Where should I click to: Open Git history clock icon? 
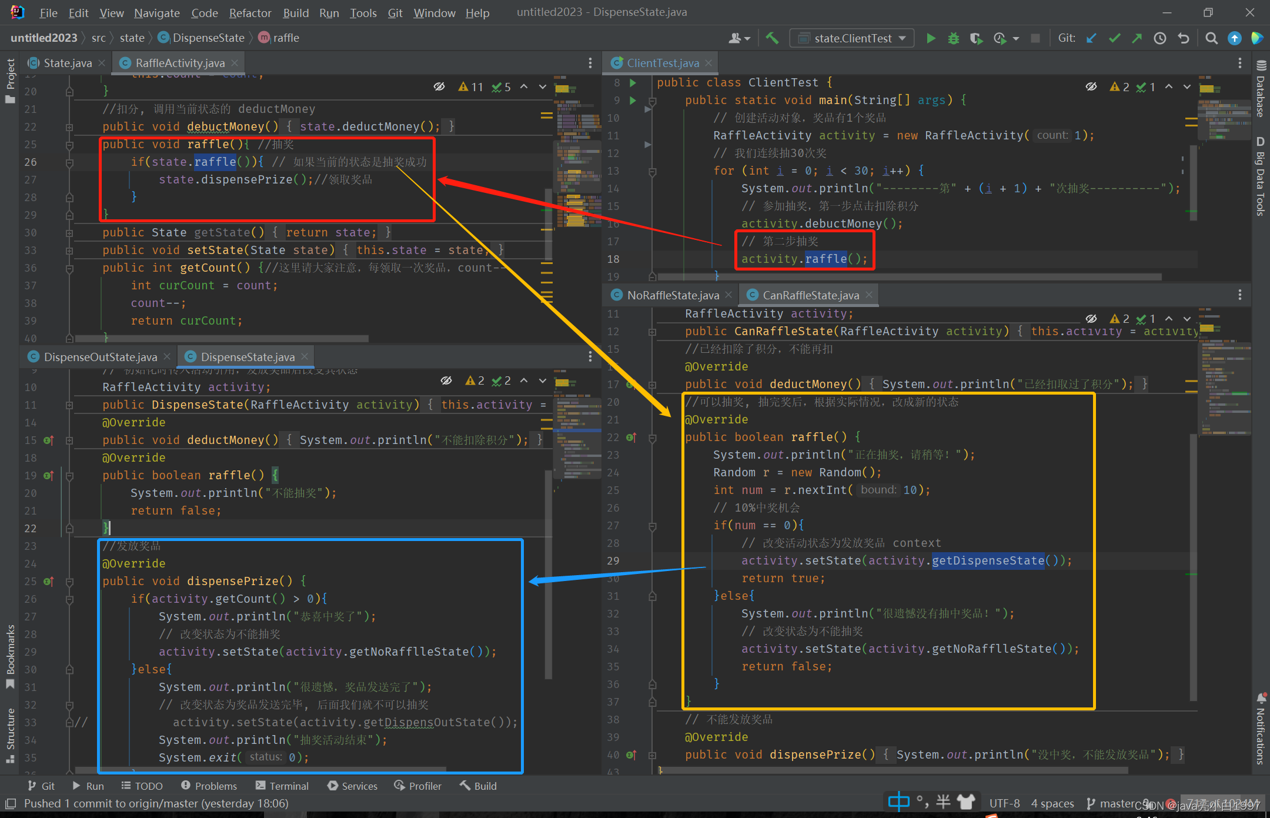[1159, 38]
